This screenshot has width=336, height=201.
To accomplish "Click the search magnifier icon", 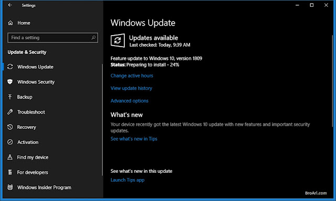I will (93, 38).
